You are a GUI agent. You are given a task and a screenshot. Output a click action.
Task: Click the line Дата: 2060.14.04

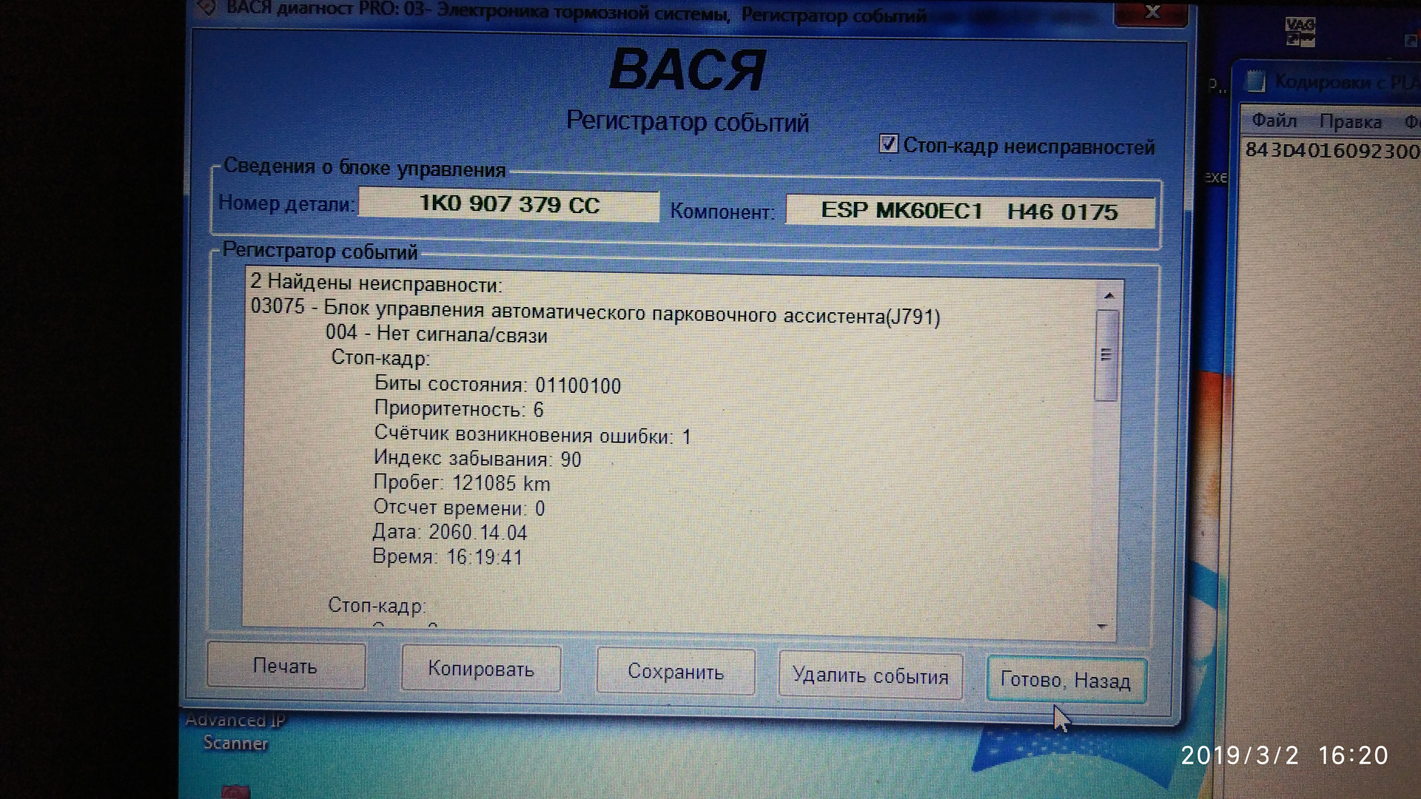point(450,532)
